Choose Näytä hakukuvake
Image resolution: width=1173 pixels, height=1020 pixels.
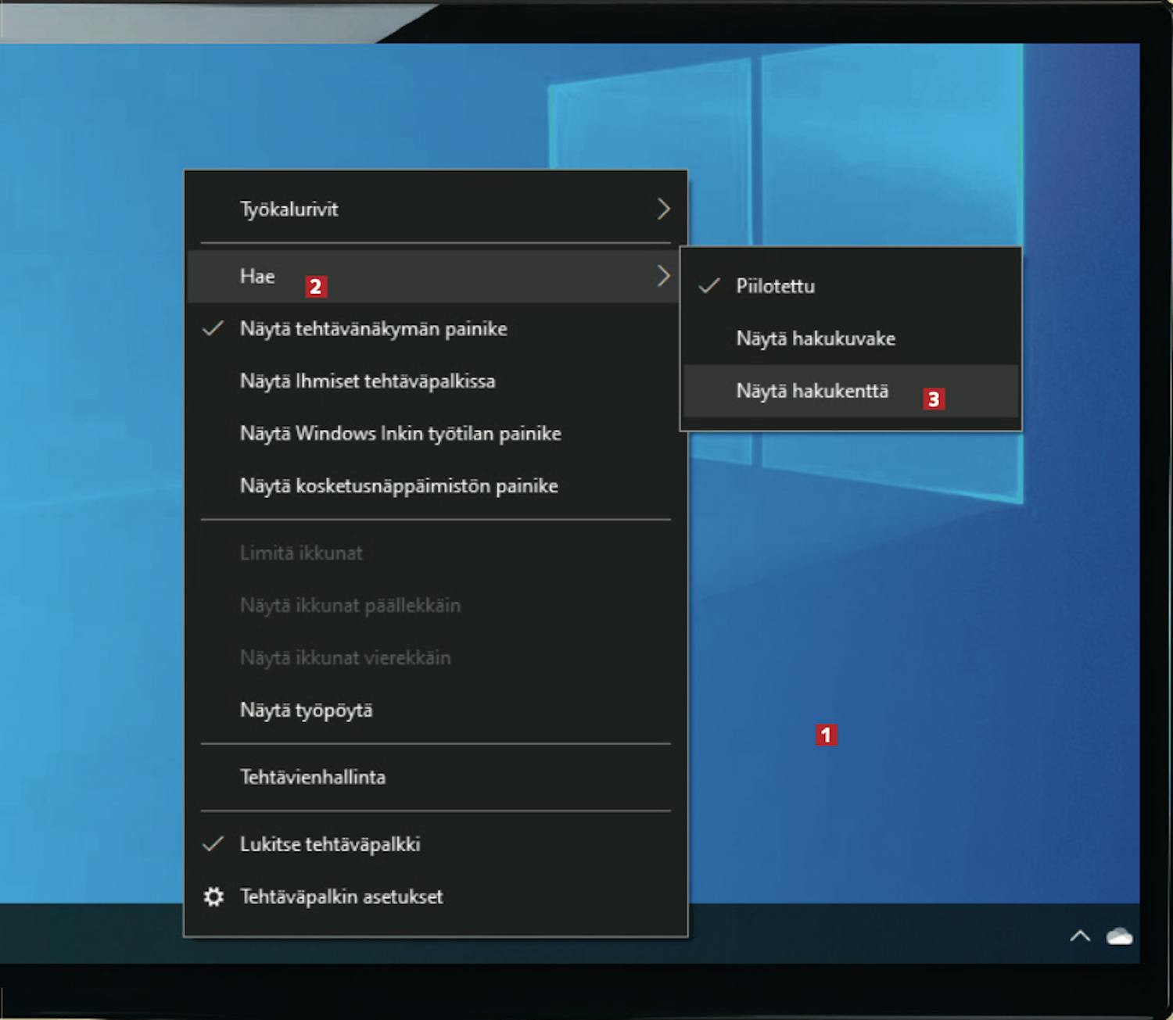click(x=815, y=338)
